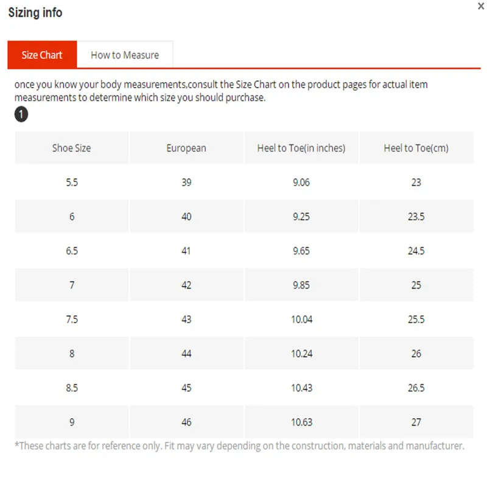Click the 10.43 inches cell

click(x=301, y=388)
